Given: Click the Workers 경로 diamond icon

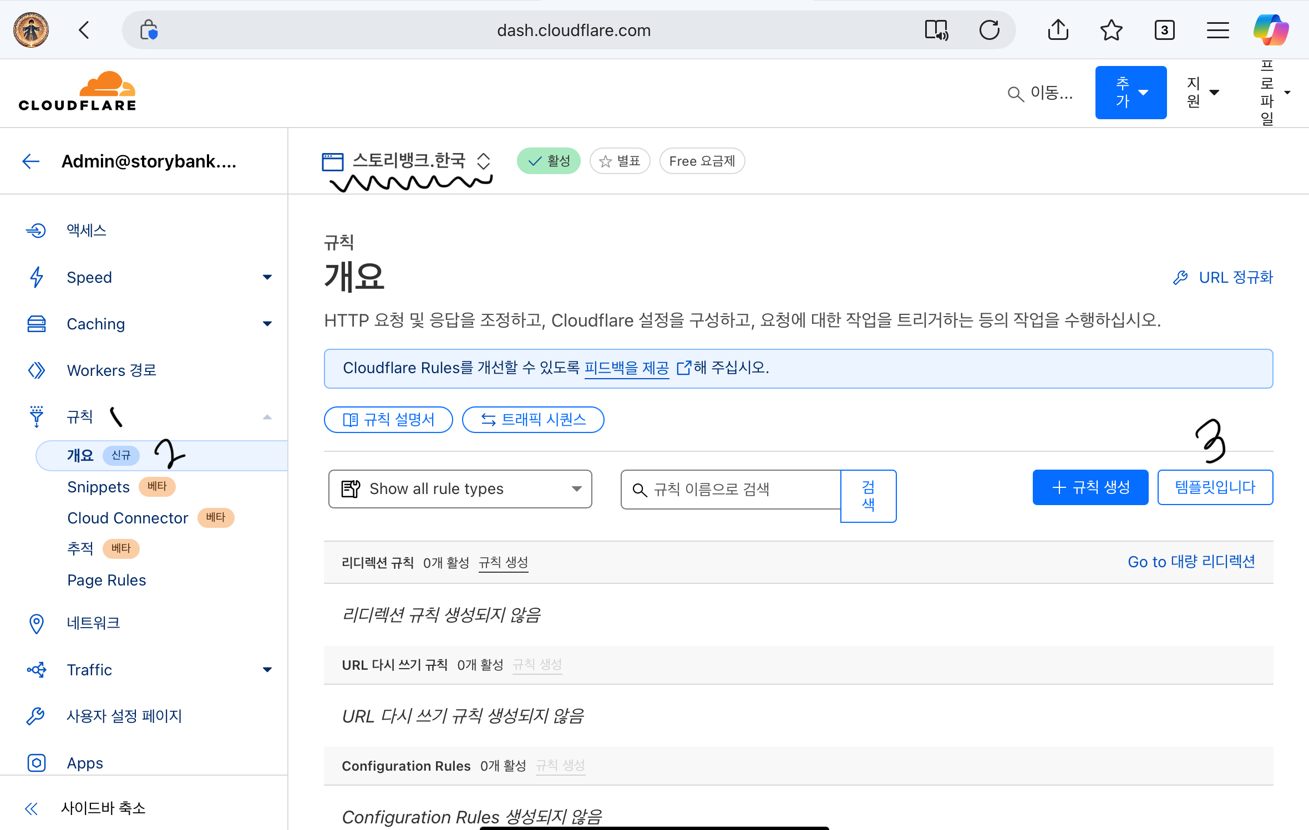Looking at the screenshot, I should (x=36, y=370).
